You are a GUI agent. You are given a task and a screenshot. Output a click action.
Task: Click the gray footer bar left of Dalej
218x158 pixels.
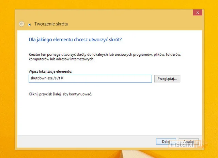85,141
